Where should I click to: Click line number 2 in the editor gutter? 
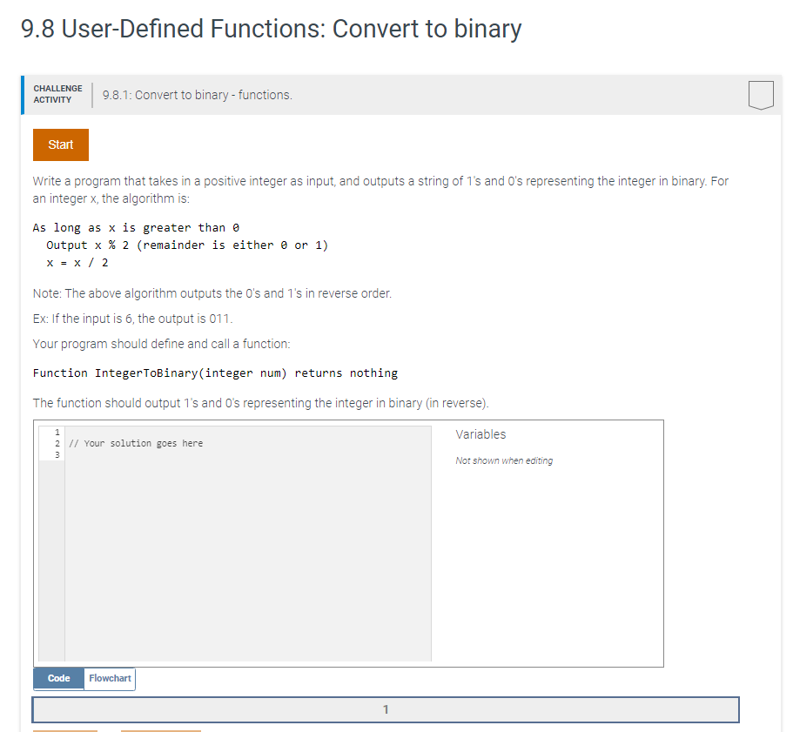click(x=57, y=444)
